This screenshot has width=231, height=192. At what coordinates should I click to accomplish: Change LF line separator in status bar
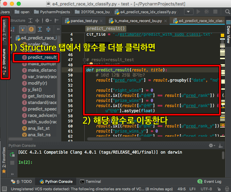[193, 189]
